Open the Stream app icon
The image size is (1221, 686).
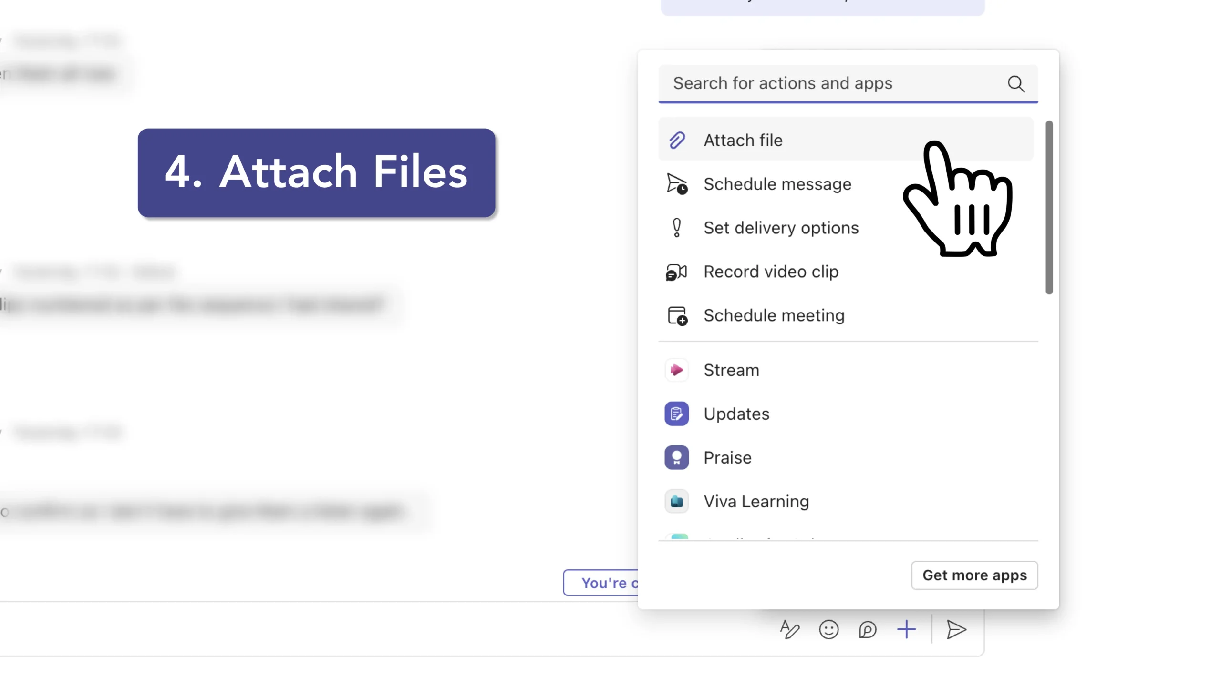pos(677,370)
